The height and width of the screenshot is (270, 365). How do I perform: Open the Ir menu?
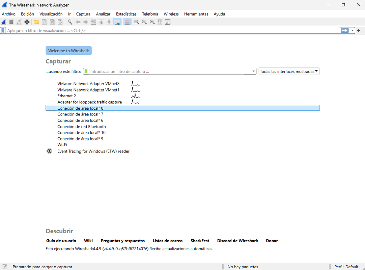(69, 14)
